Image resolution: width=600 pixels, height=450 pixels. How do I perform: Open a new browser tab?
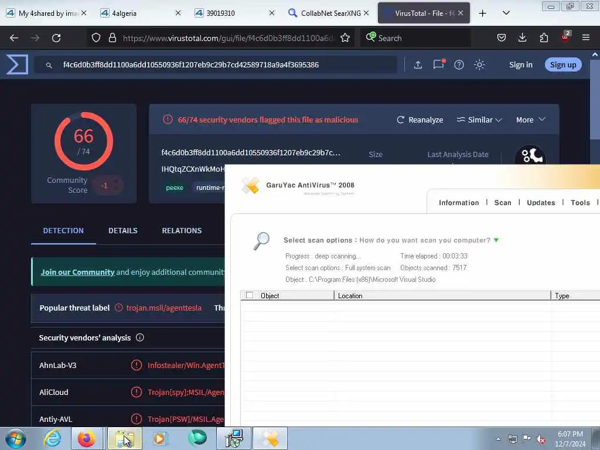[x=483, y=13]
